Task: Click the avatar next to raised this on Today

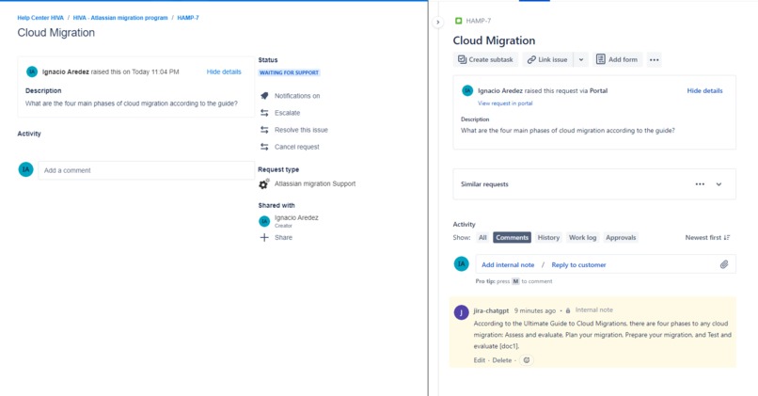Action: coord(32,71)
